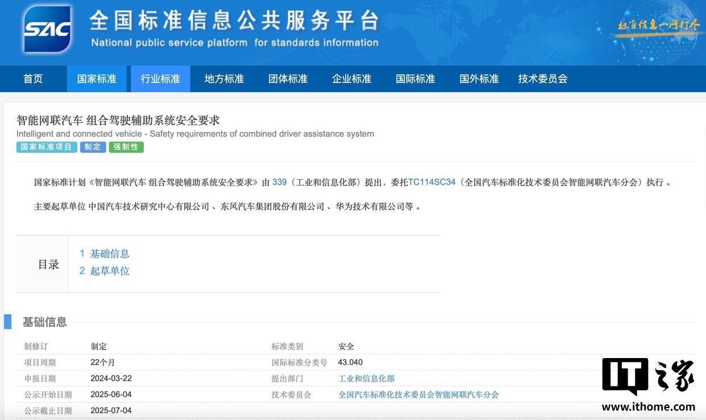Switch to the 国家标准 tab
Image resolution: width=706 pixels, height=420 pixels.
[97, 79]
